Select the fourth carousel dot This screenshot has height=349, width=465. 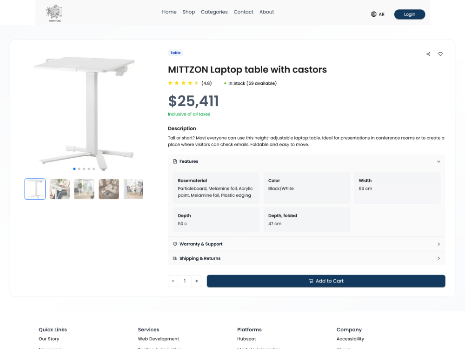click(89, 169)
